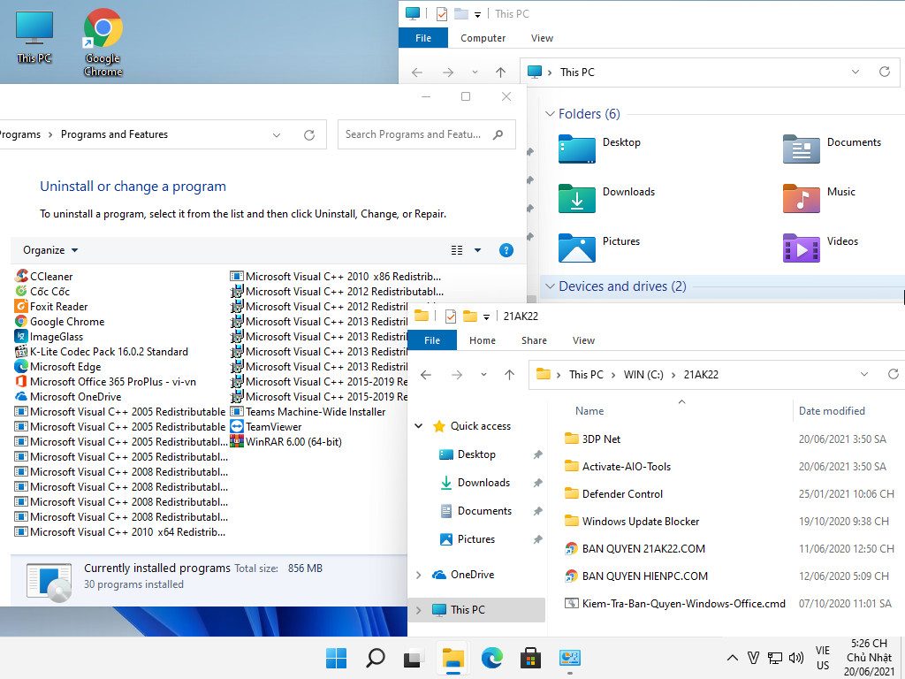Open the Control Panel taskbar icon
Viewport: 905px width, 679px height.
point(570,658)
